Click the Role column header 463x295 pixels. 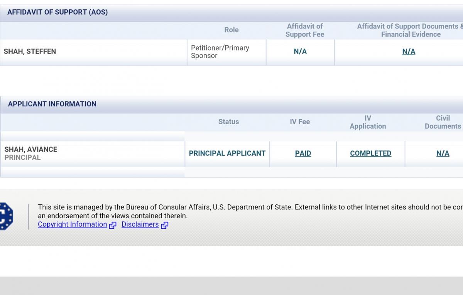coord(231,30)
